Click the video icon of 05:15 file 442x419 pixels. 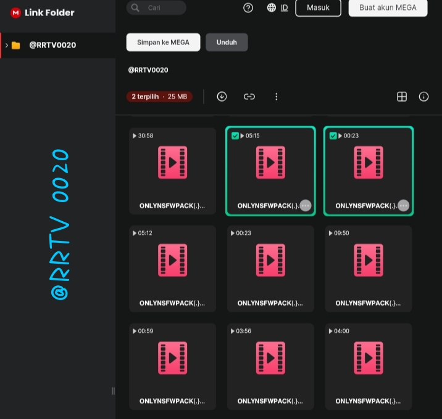pyautogui.click(x=270, y=163)
